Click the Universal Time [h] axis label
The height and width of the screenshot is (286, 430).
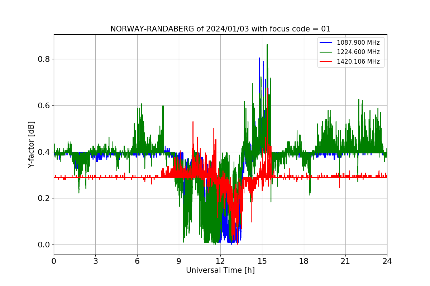coord(220,271)
